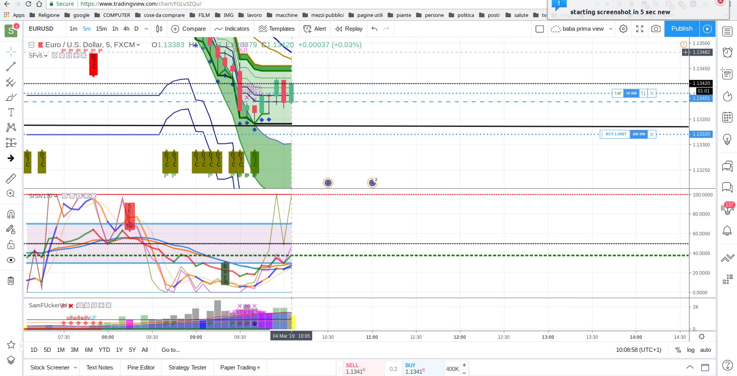Open the Templates menu
The image size is (737, 376).
pos(276,29)
